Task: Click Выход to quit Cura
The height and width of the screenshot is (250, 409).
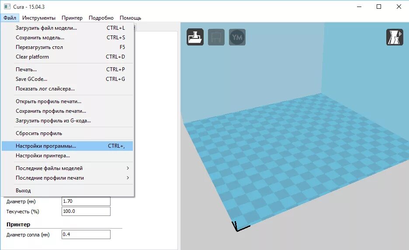Action: (x=67, y=191)
